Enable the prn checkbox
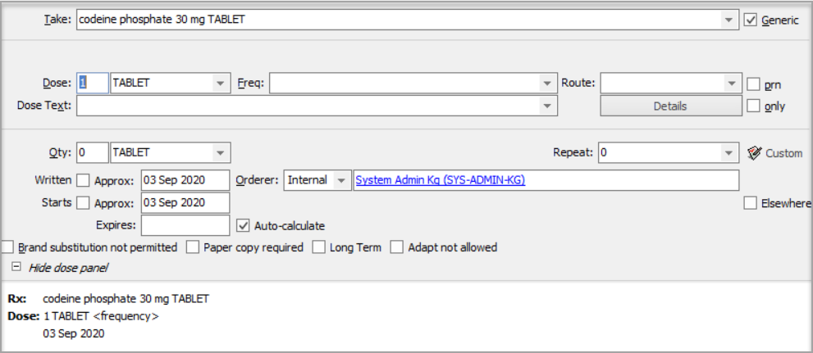813x353 pixels. (754, 84)
